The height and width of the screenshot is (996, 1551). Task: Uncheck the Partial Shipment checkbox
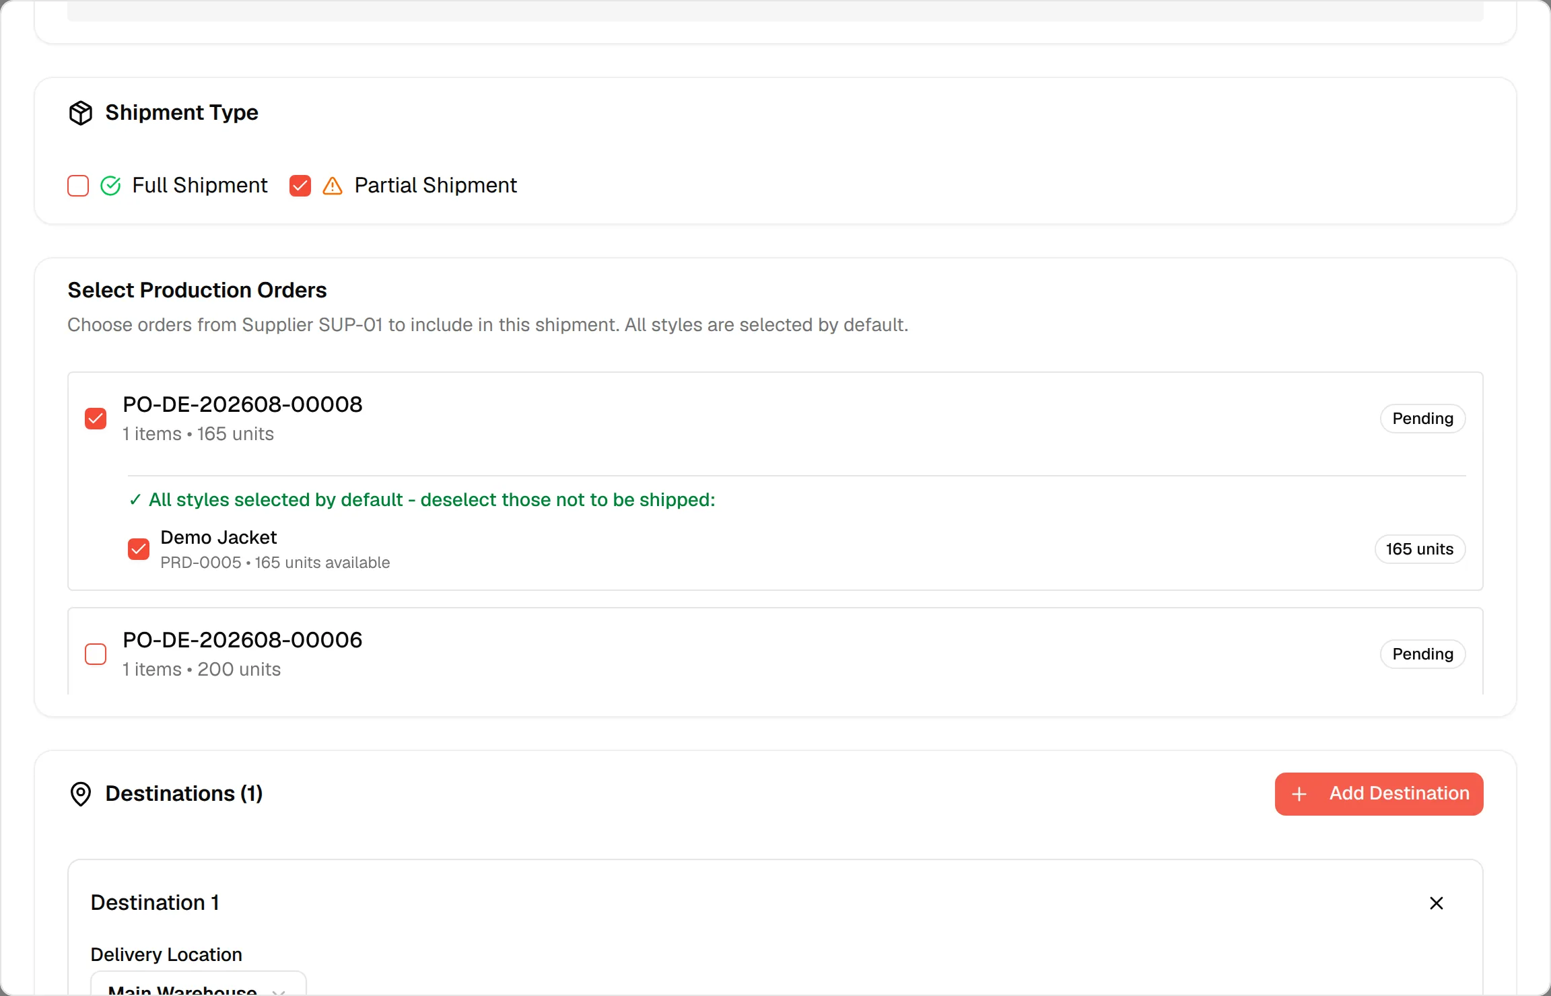coord(300,186)
